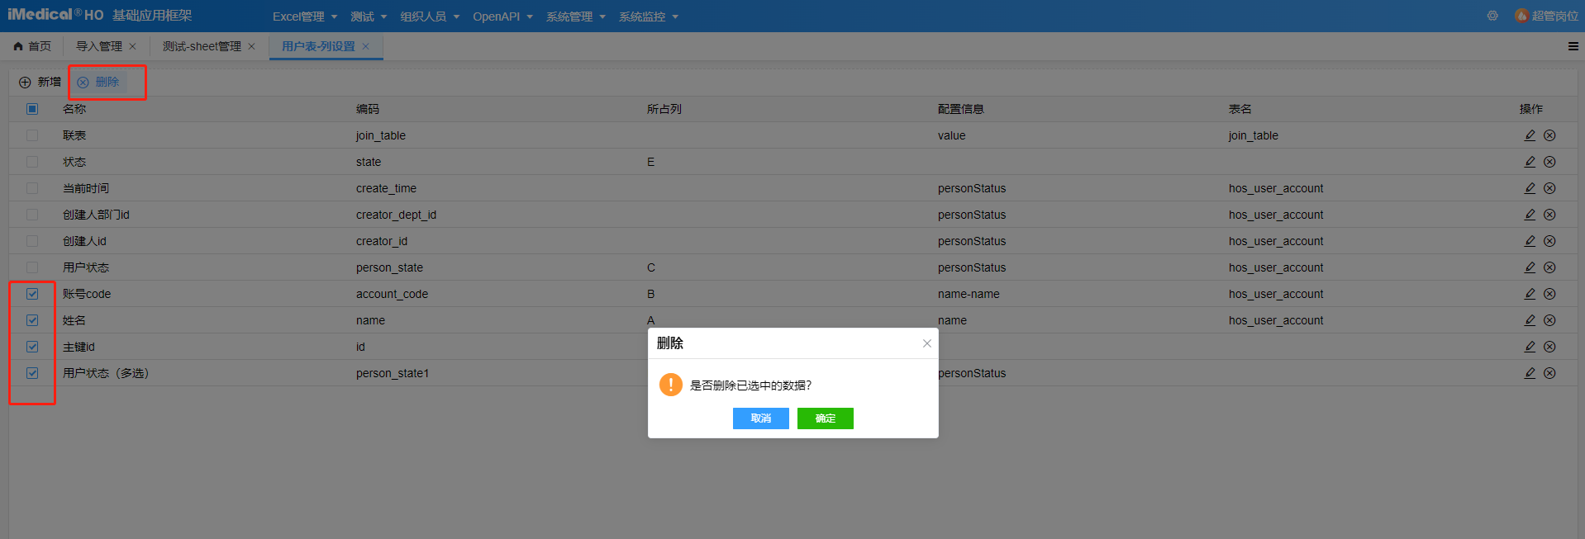Delete the 主键id row via circle-x icon
1585x539 pixels.
click(x=1549, y=347)
